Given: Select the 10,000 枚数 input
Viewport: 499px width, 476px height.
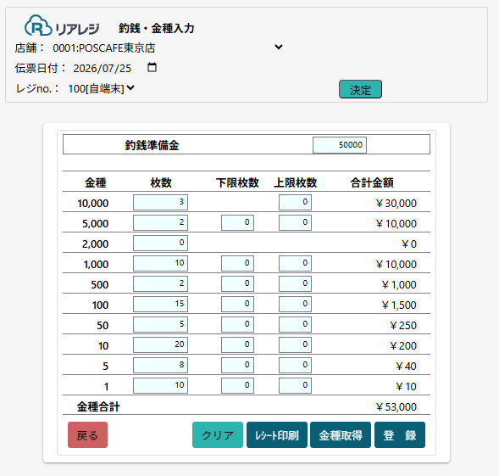Looking at the screenshot, I should pyautogui.click(x=160, y=203).
